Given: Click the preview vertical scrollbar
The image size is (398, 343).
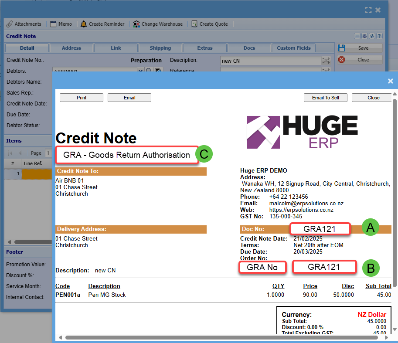Looking at the screenshot, I should tap(395, 192).
